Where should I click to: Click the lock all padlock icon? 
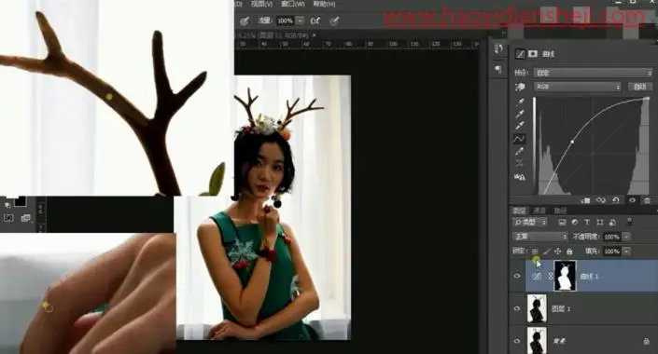[569, 252]
